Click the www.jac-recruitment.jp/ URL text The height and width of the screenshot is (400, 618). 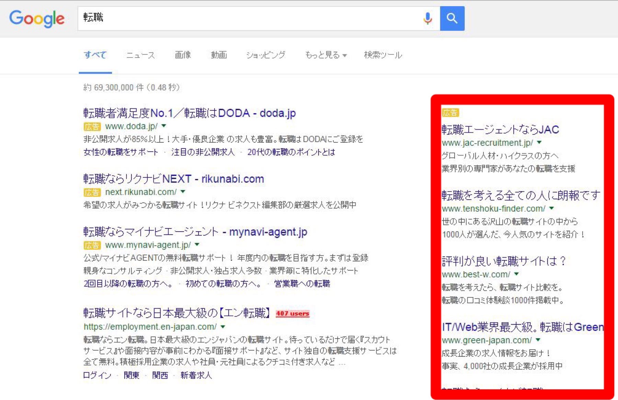487,143
